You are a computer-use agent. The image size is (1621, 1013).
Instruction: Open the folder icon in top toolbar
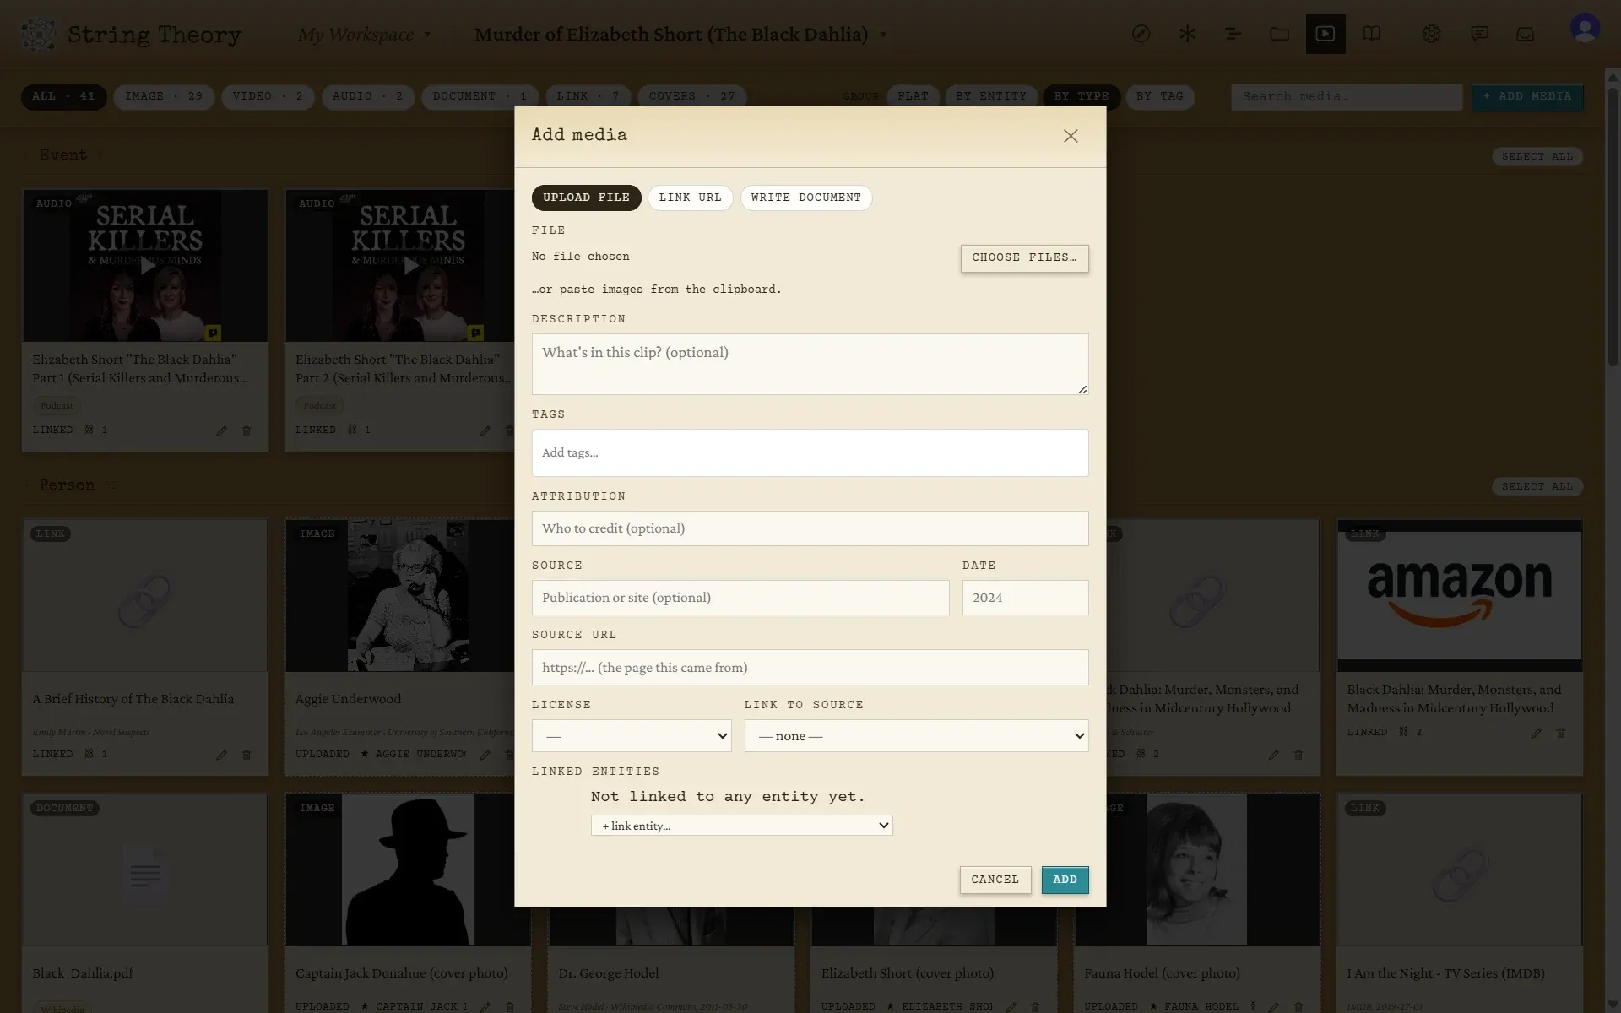click(x=1279, y=34)
